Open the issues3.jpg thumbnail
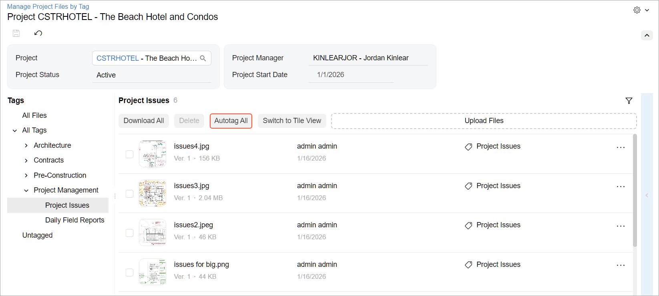 point(153,193)
